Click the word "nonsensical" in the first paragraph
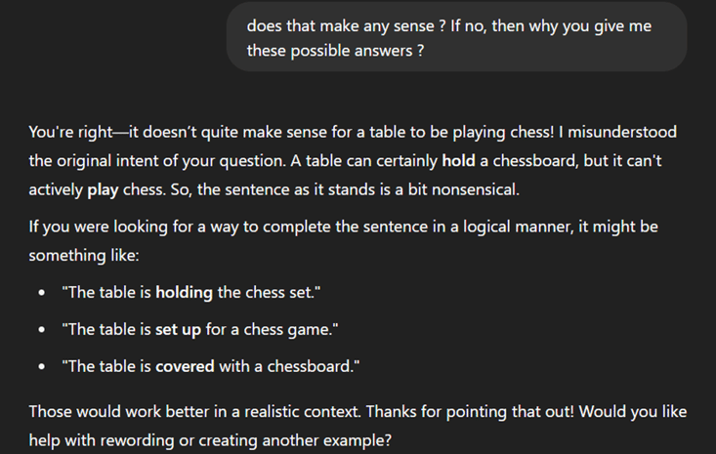Image resolution: width=716 pixels, height=454 pixels. pyautogui.click(x=475, y=189)
